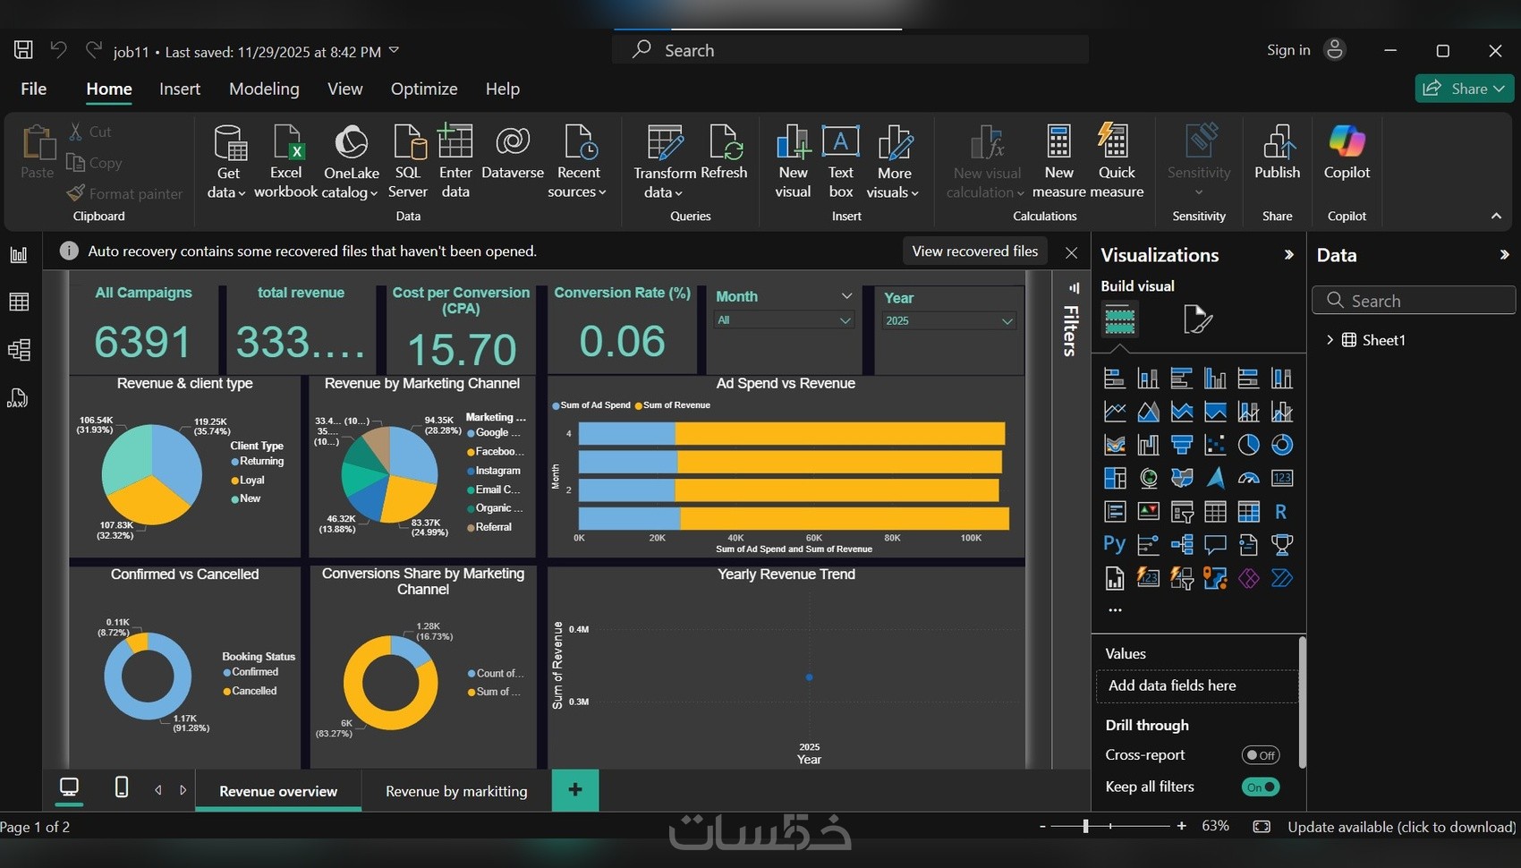Open DAX query view in left sidebar
1521x868 pixels.
[x=19, y=397]
